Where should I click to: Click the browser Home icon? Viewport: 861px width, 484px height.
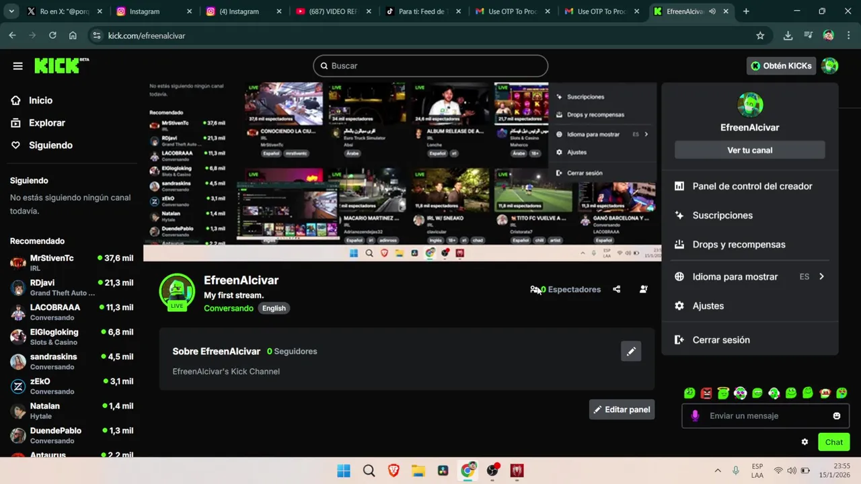[x=73, y=36]
